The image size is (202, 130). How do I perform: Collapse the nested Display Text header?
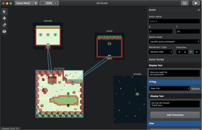coord(175,96)
